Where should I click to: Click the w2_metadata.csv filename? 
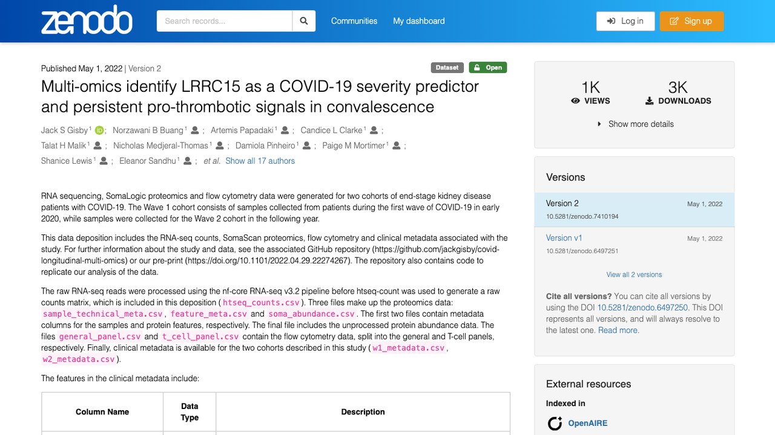[x=79, y=359]
